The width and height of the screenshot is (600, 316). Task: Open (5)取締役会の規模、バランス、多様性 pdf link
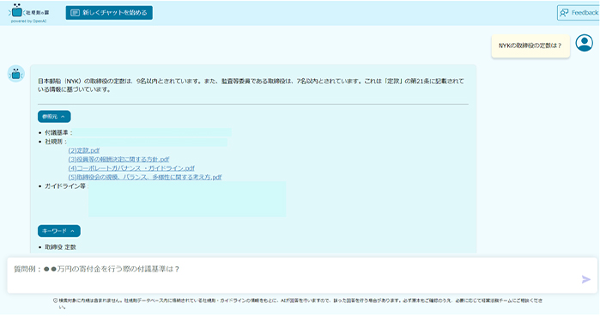[x=145, y=177]
